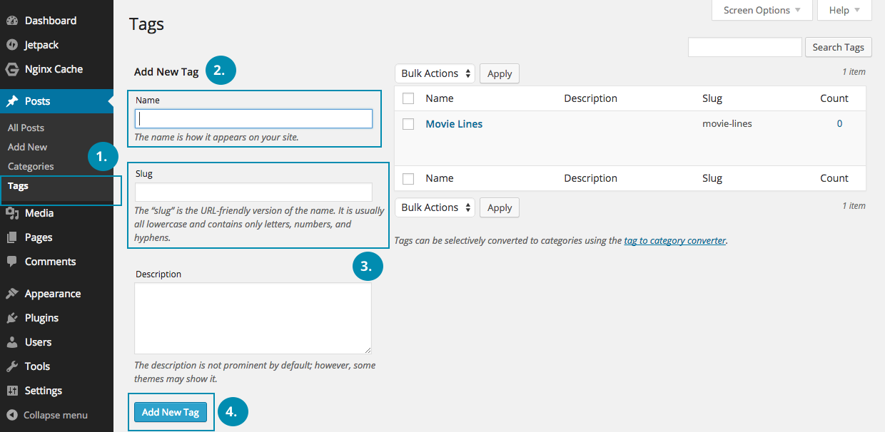Open the tag to category converter link
The height and width of the screenshot is (432, 885).
[674, 241]
